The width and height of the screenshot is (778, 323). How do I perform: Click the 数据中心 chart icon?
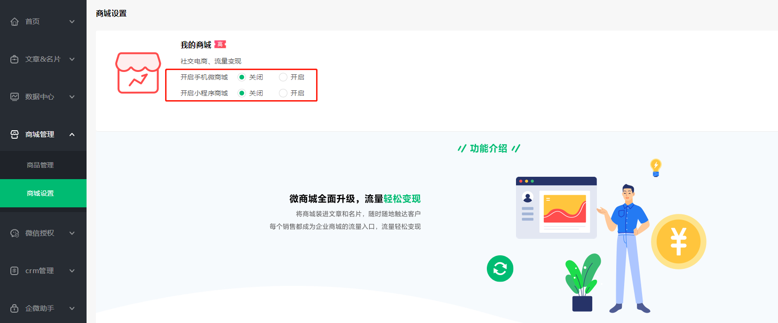click(x=15, y=97)
